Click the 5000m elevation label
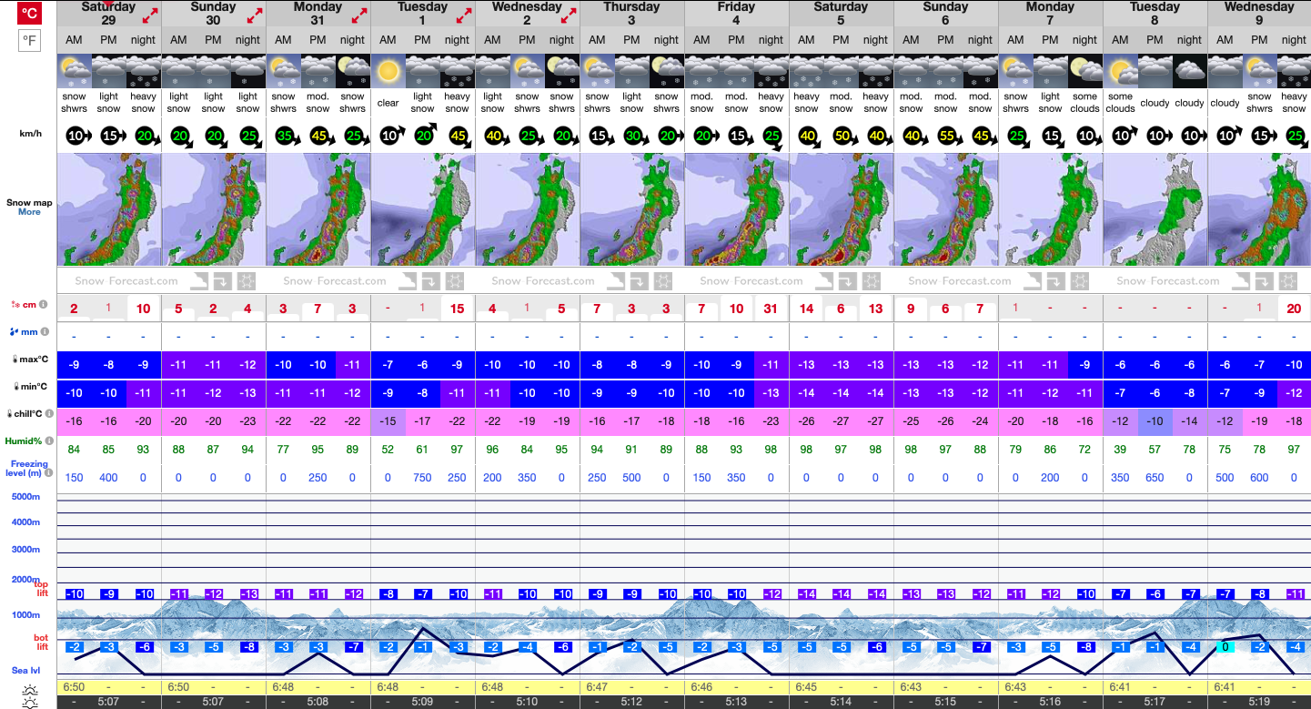 tap(25, 497)
